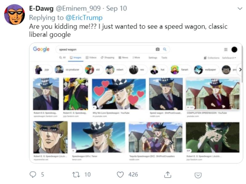Like the tweet with the heart icon

(120, 175)
